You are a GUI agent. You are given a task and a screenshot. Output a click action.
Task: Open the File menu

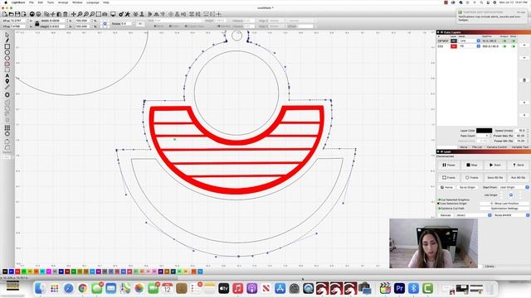click(x=32, y=2)
